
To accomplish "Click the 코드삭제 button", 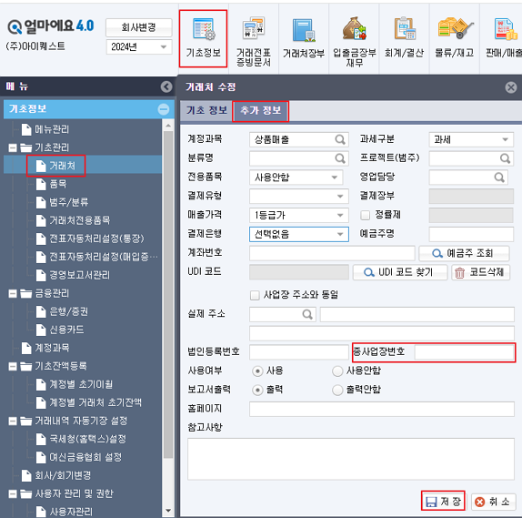I will (x=481, y=273).
